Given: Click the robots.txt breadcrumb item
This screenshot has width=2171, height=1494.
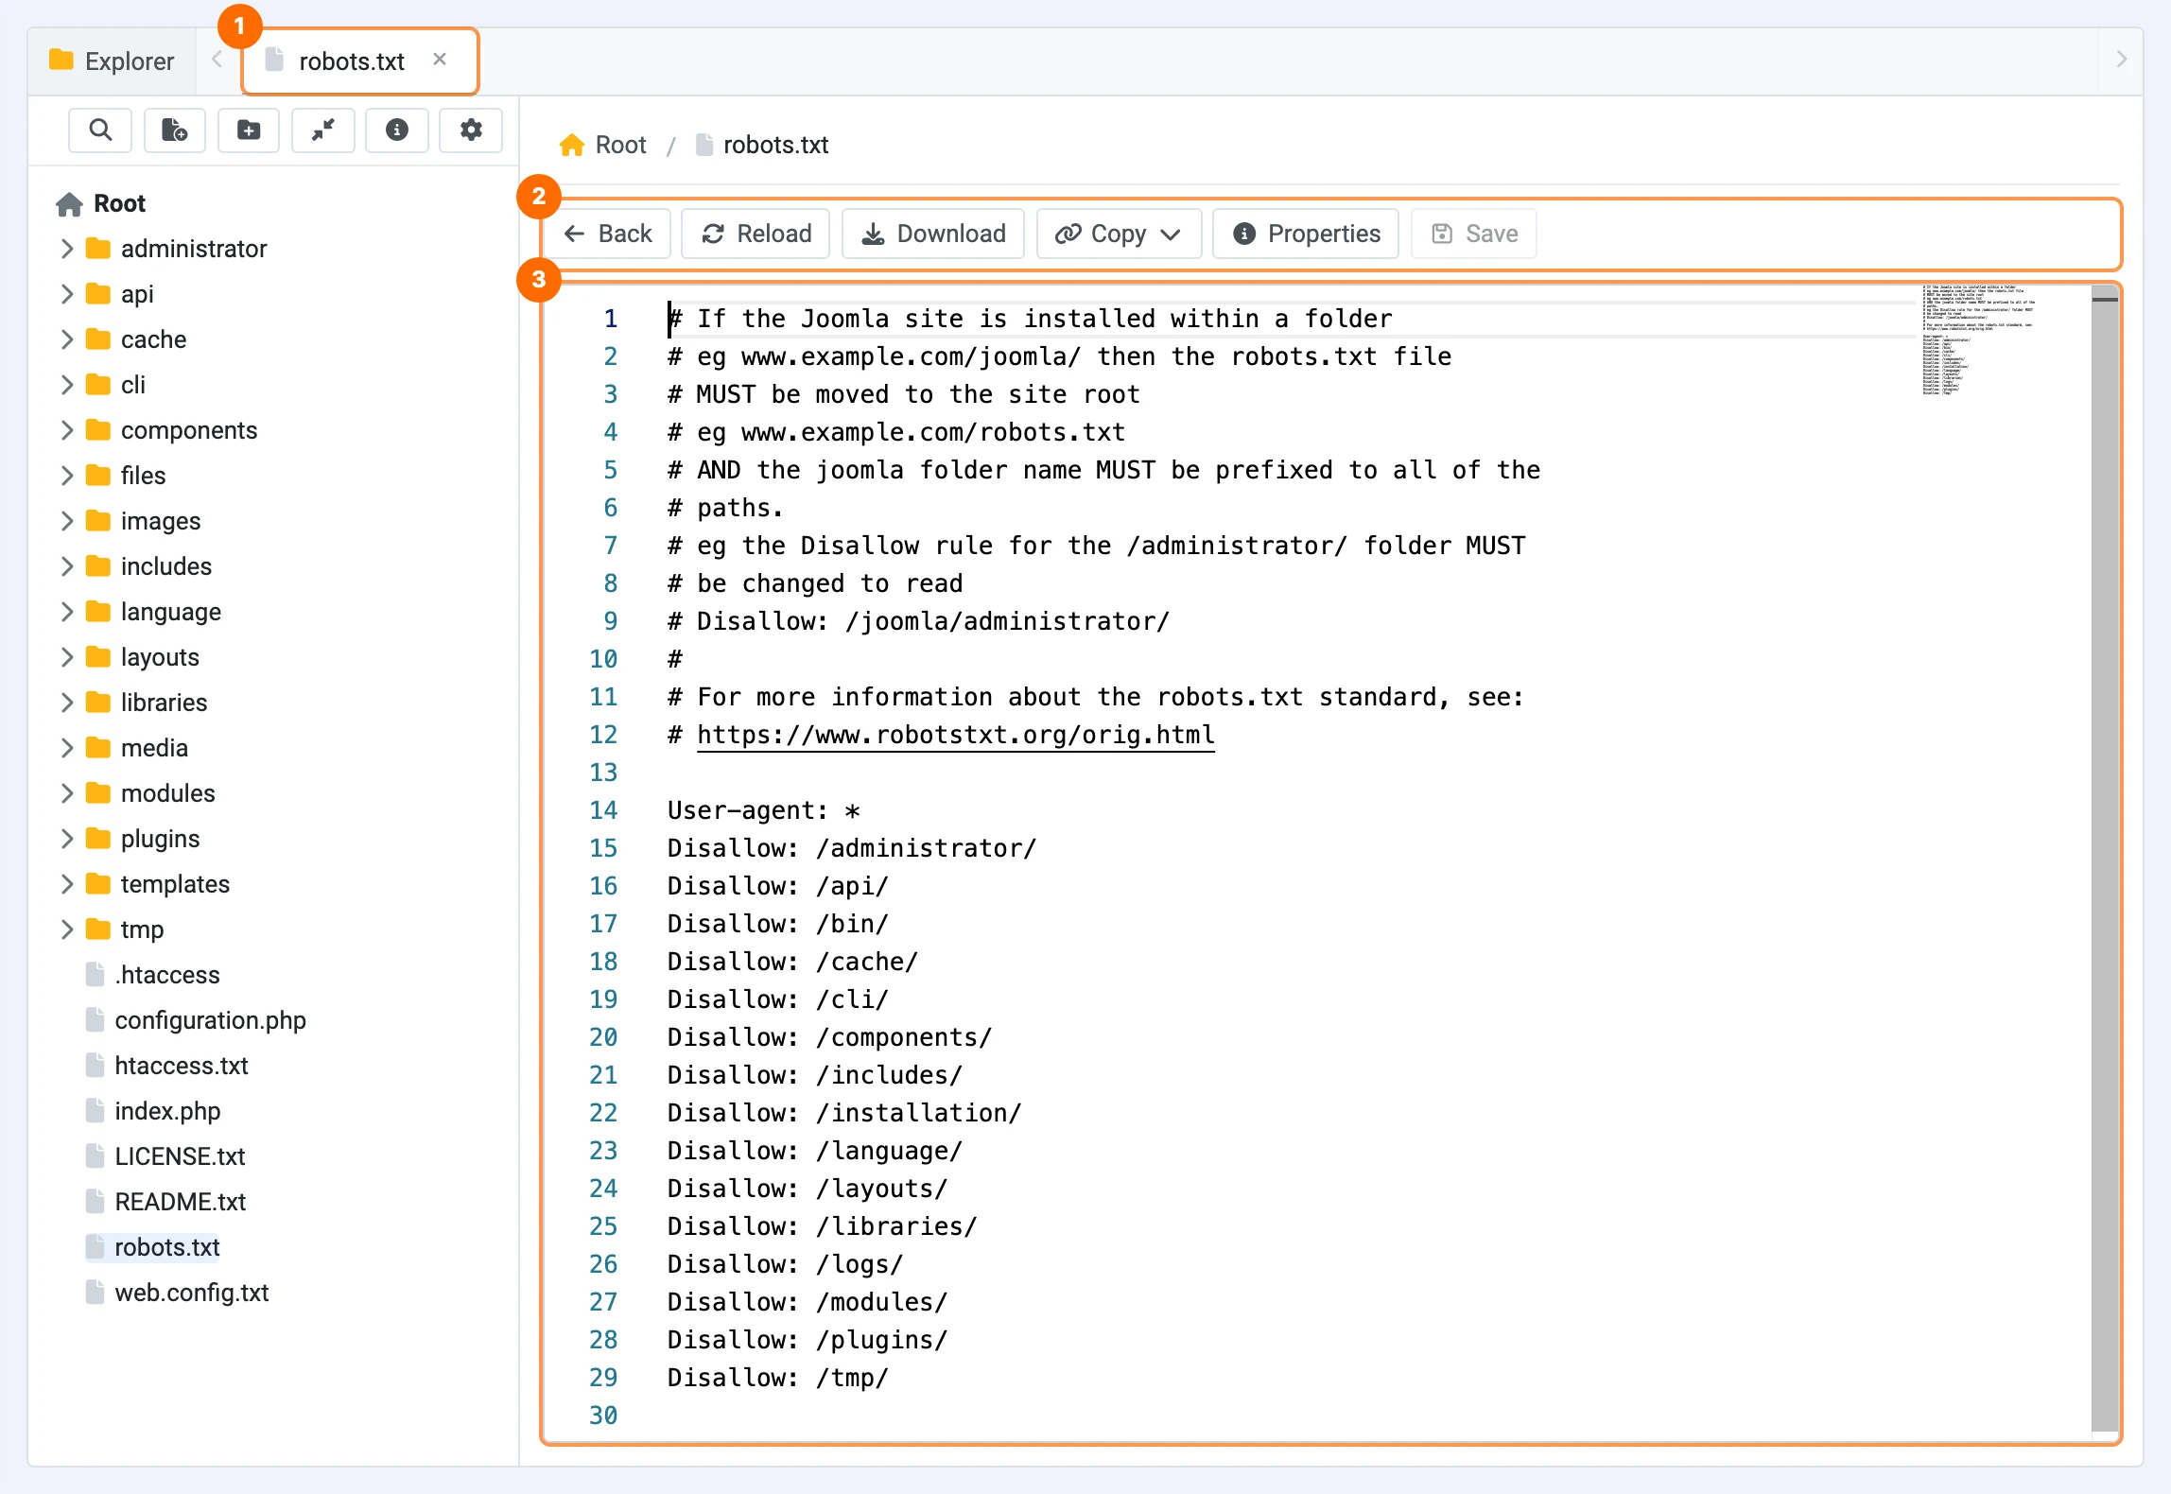Looking at the screenshot, I should pos(762,145).
